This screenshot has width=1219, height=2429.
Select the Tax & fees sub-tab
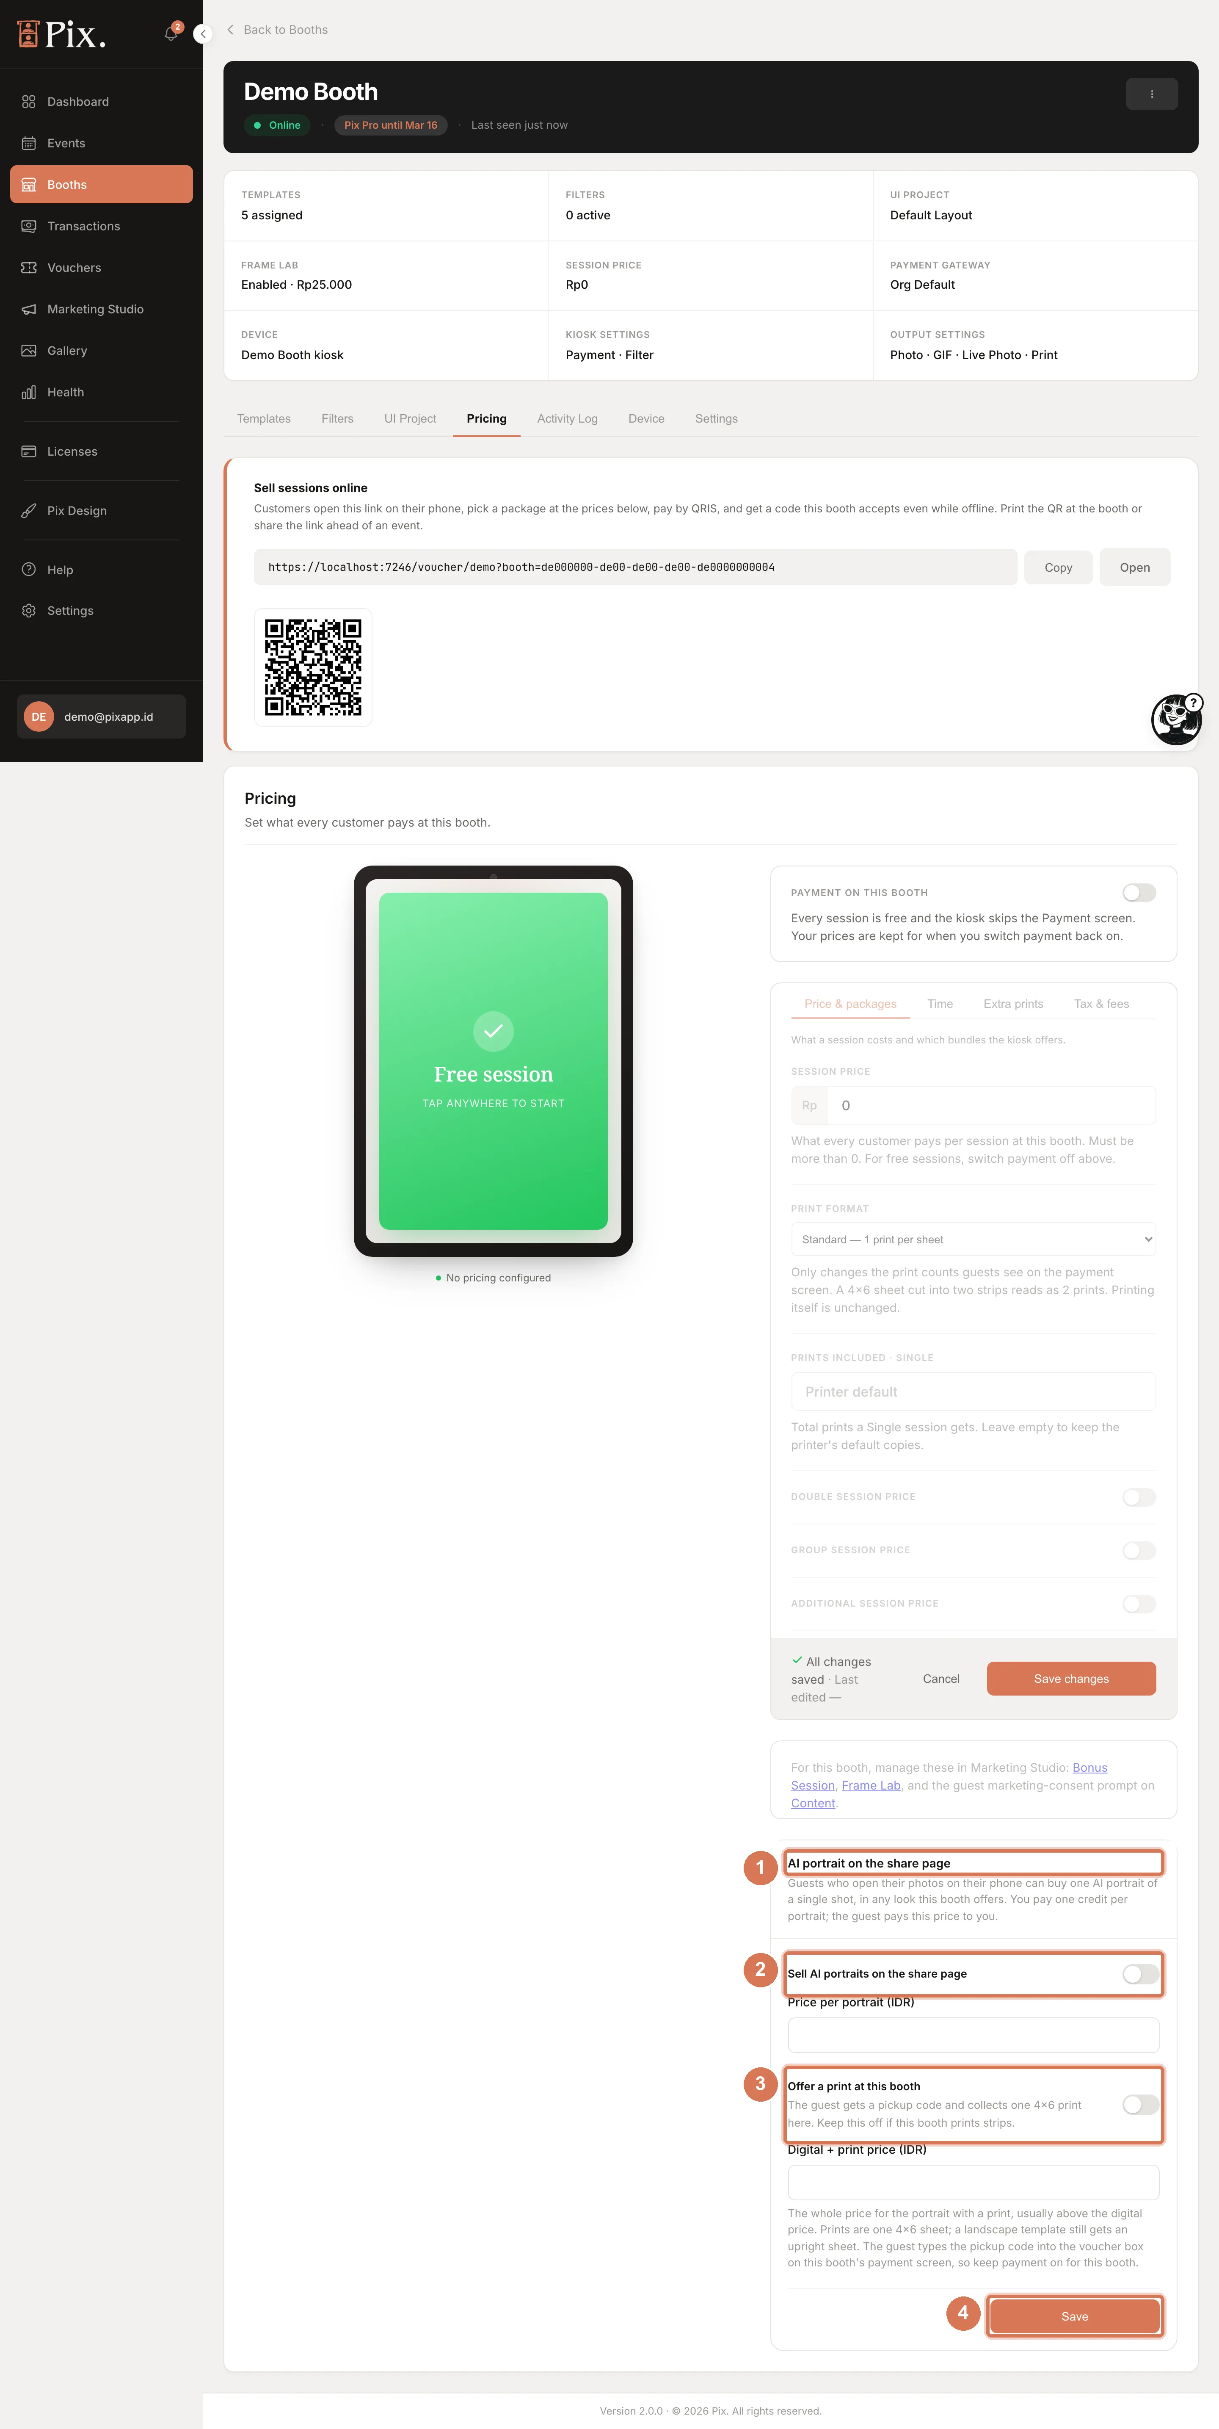1101,1004
